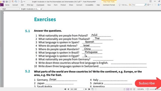Screen dimensions: 161x91
Task: Click the magnifier search icon in Find box
Action: [145, 5]
